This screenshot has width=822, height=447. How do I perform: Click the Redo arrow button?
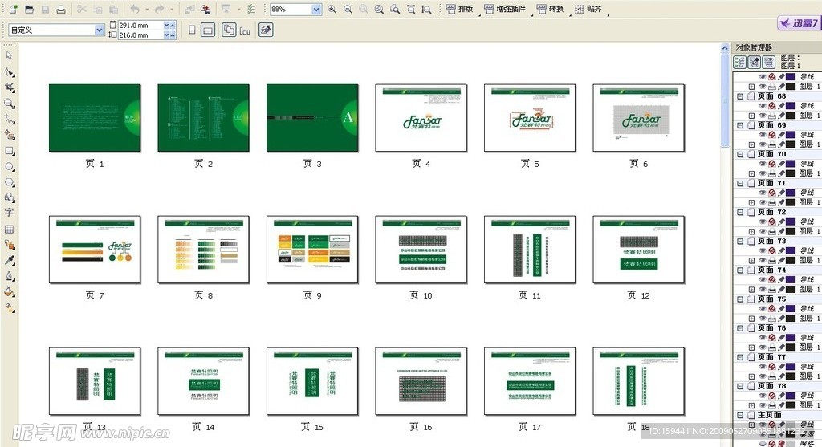coord(160,10)
